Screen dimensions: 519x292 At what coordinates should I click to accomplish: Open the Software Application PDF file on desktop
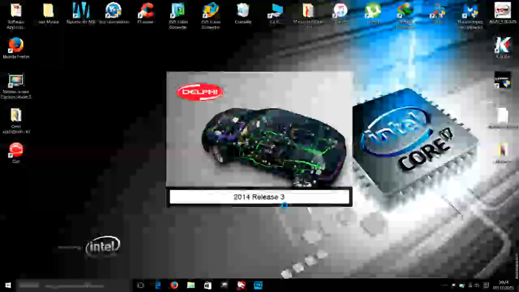point(16,16)
